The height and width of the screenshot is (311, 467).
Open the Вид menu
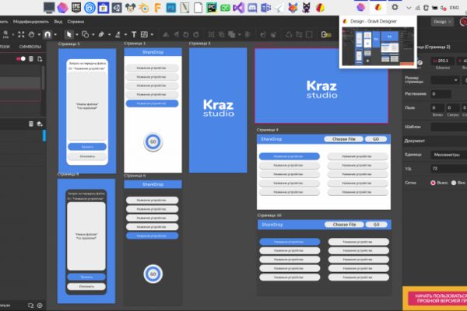(x=58, y=22)
